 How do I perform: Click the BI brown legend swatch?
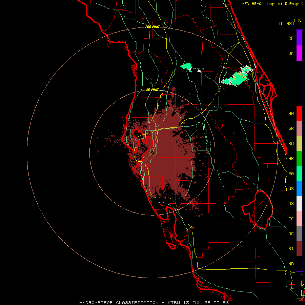tap(299, 249)
